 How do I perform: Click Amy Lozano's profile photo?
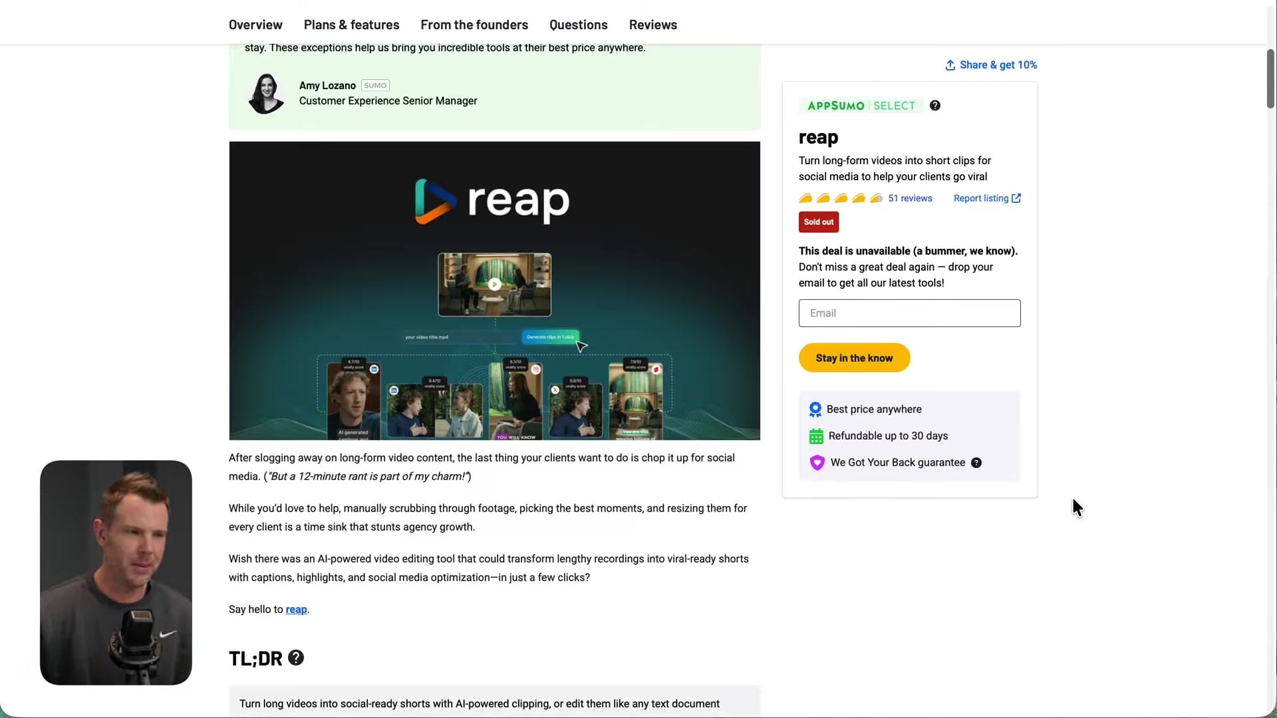point(266,94)
